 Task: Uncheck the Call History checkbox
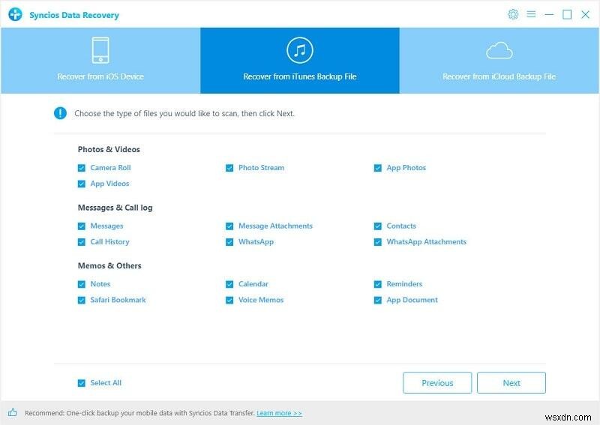(82, 242)
